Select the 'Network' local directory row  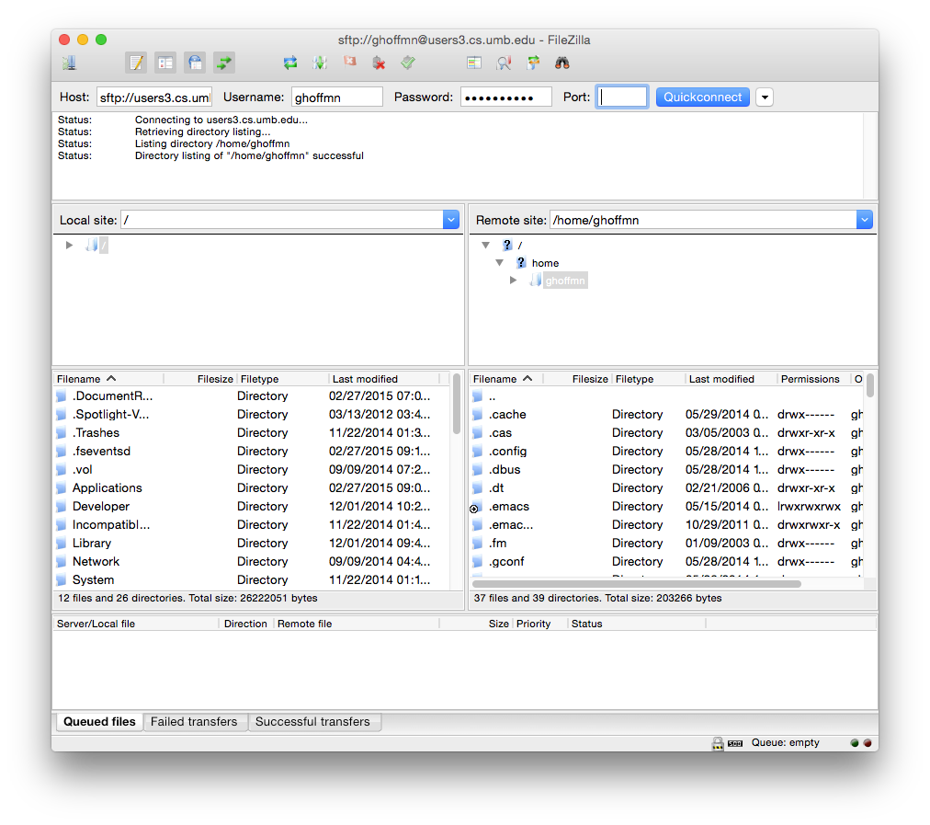(x=252, y=562)
